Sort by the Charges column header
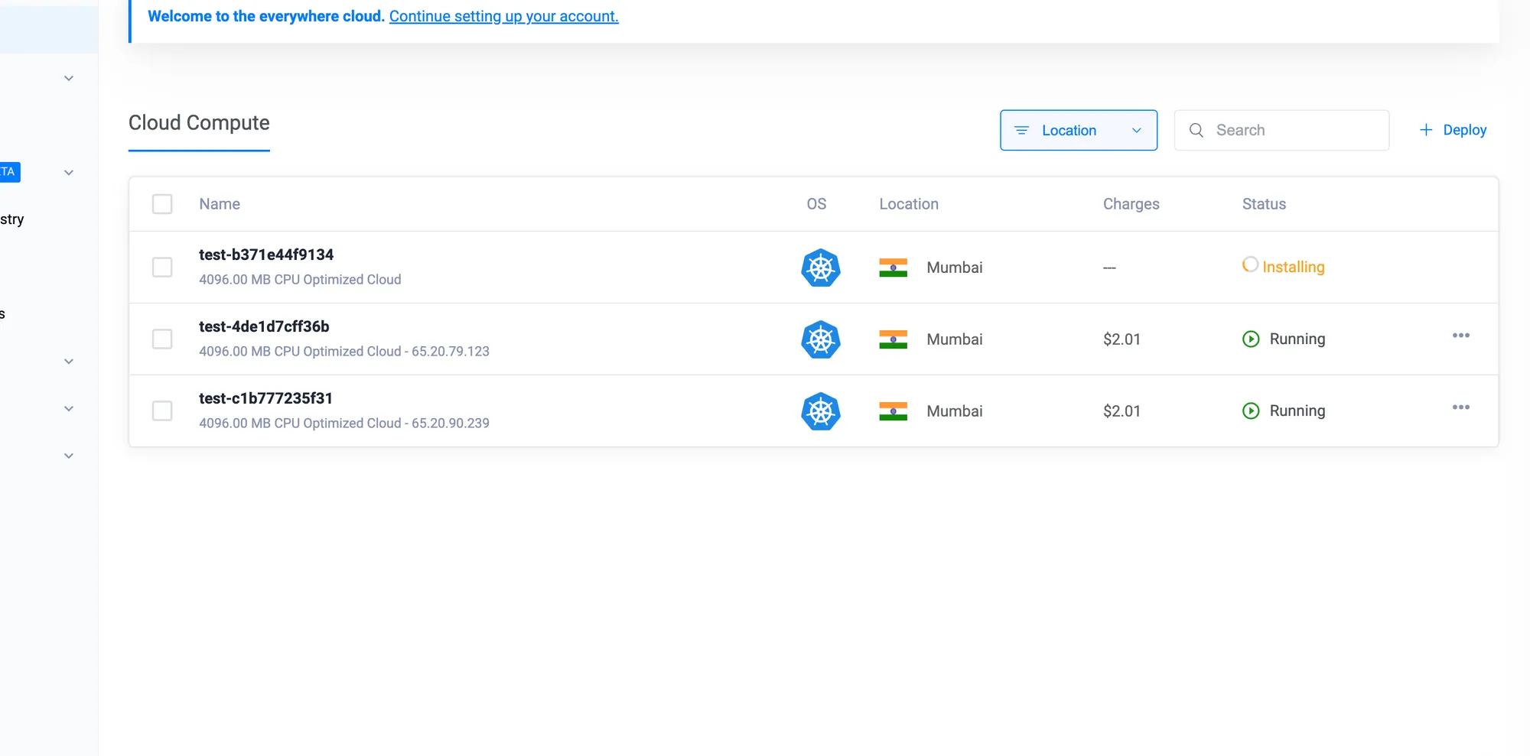The height and width of the screenshot is (756, 1530). (1131, 204)
